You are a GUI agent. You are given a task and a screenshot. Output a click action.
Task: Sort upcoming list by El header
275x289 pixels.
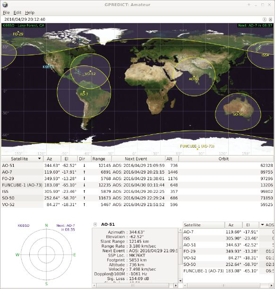(250, 225)
